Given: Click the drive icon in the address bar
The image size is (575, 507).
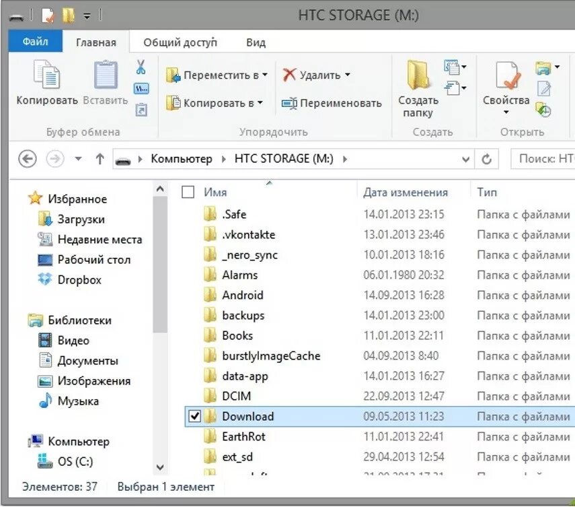Looking at the screenshot, I should 123,160.
